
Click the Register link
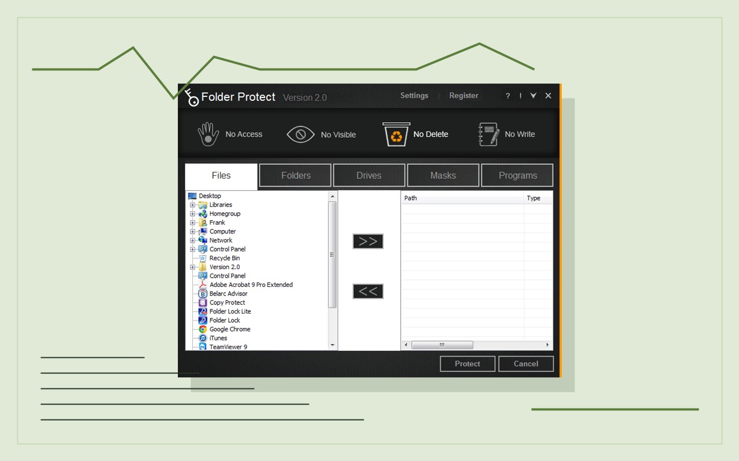(464, 96)
